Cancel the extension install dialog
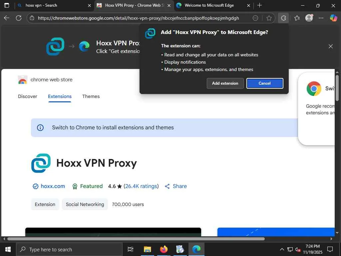The image size is (341, 256). click(265, 83)
